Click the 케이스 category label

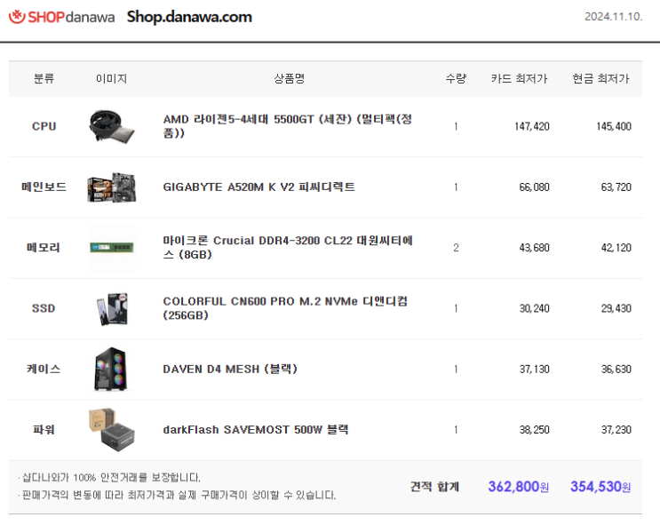pos(44,369)
